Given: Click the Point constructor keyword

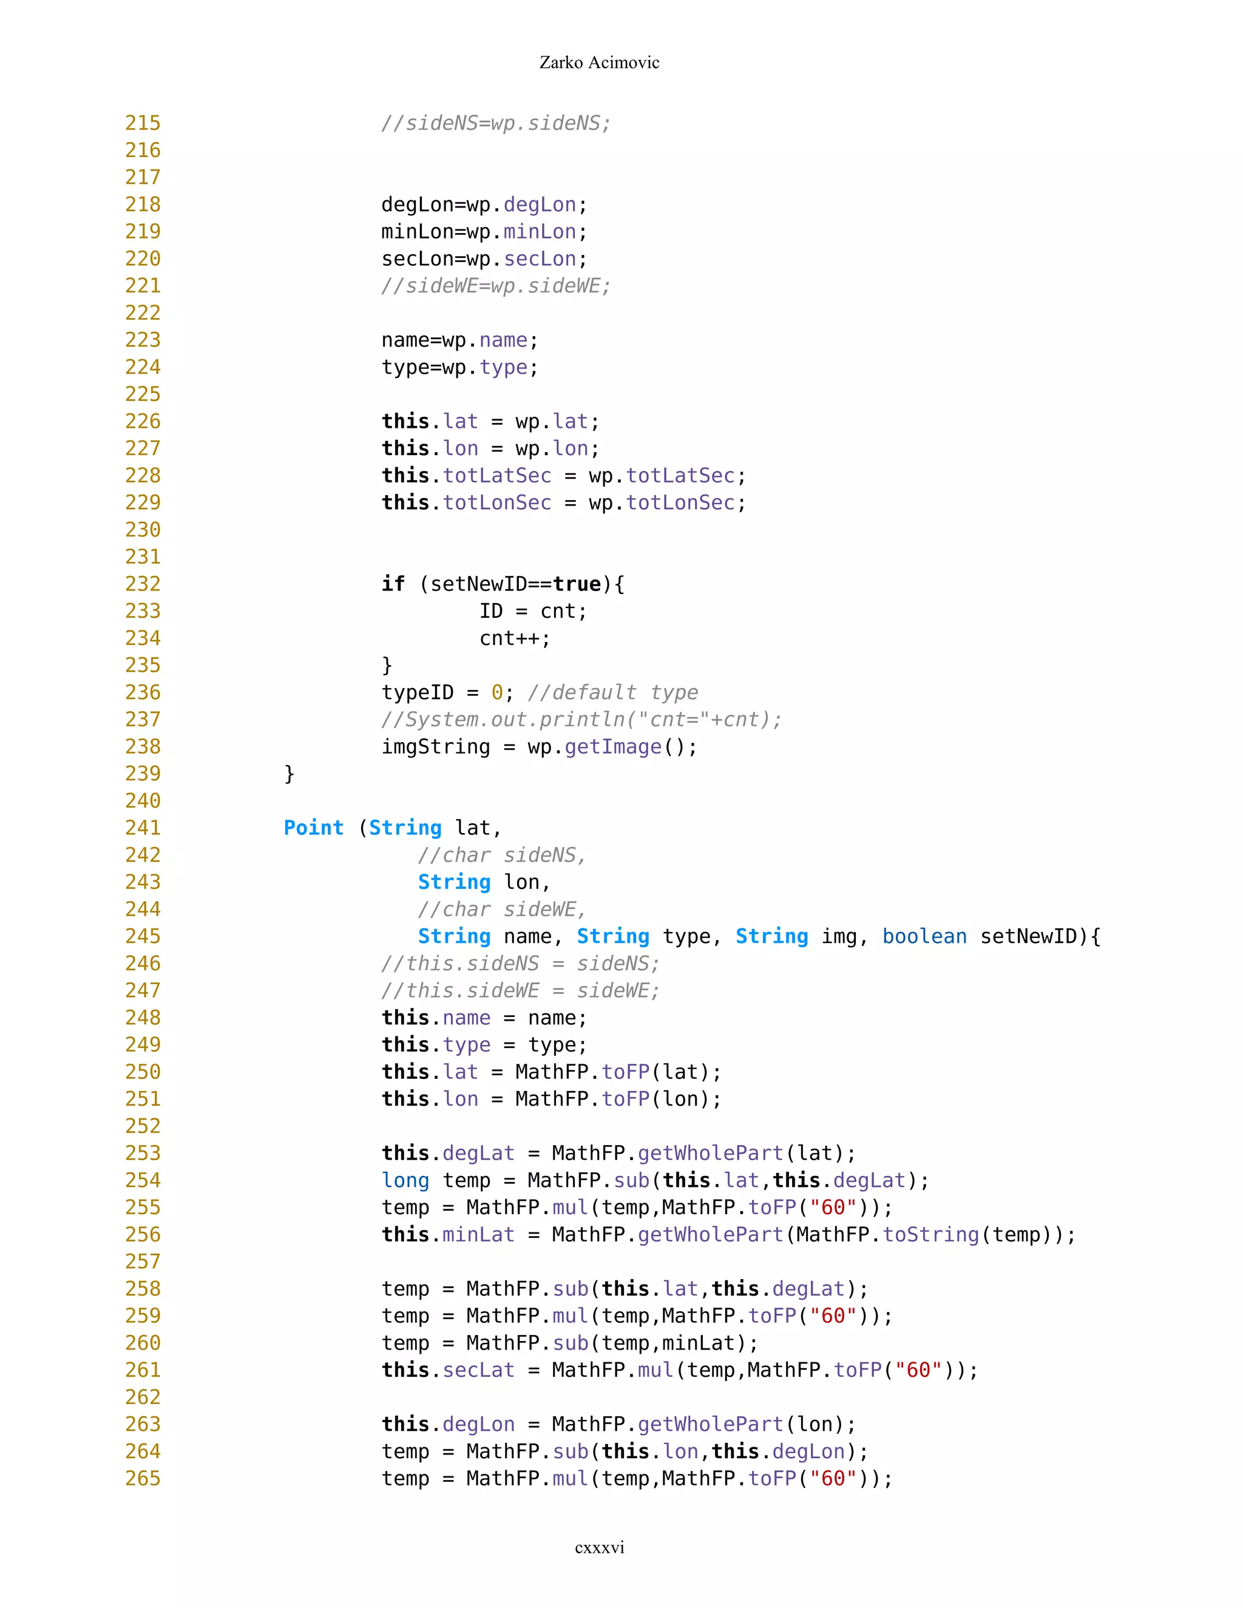Looking at the screenshot, I should coord(314,828).
